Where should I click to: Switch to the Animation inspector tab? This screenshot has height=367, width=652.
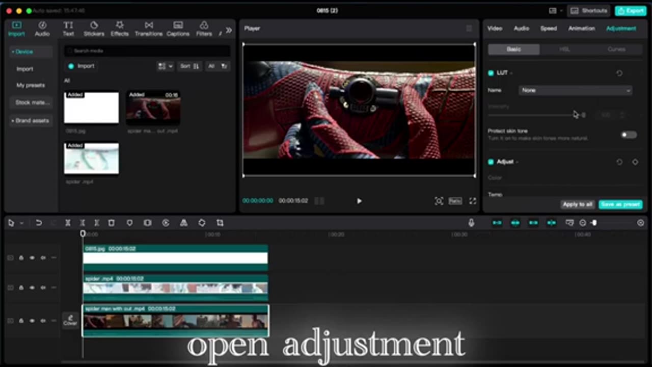point(582,29)
